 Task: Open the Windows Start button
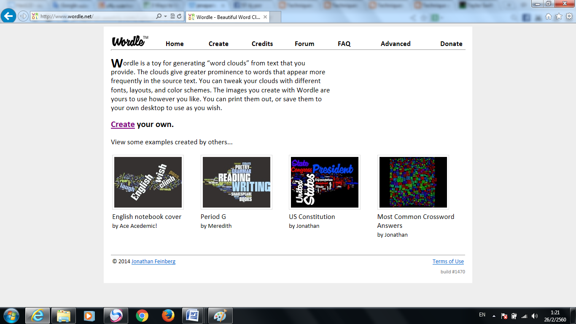[11, 316]
